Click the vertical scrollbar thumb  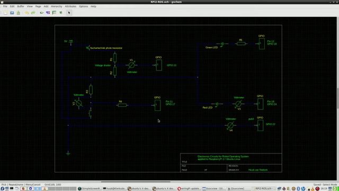[338, 98]
